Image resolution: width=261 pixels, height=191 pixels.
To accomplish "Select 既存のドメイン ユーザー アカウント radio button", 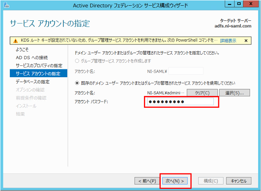I will pos(77,83).
